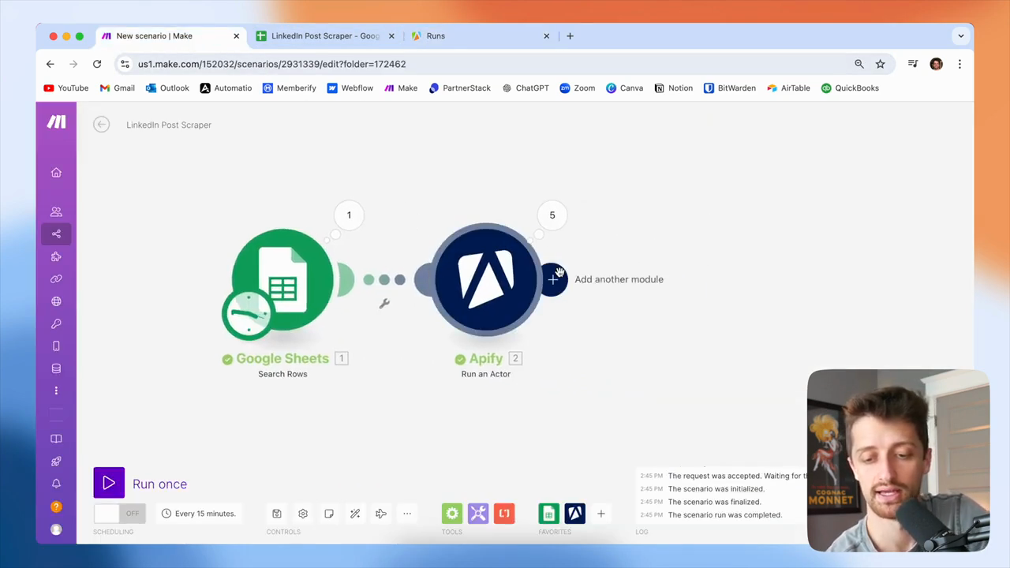Click log entry 'The scenario was finalized.'
1010x568 pixels.
coord(715,502)
